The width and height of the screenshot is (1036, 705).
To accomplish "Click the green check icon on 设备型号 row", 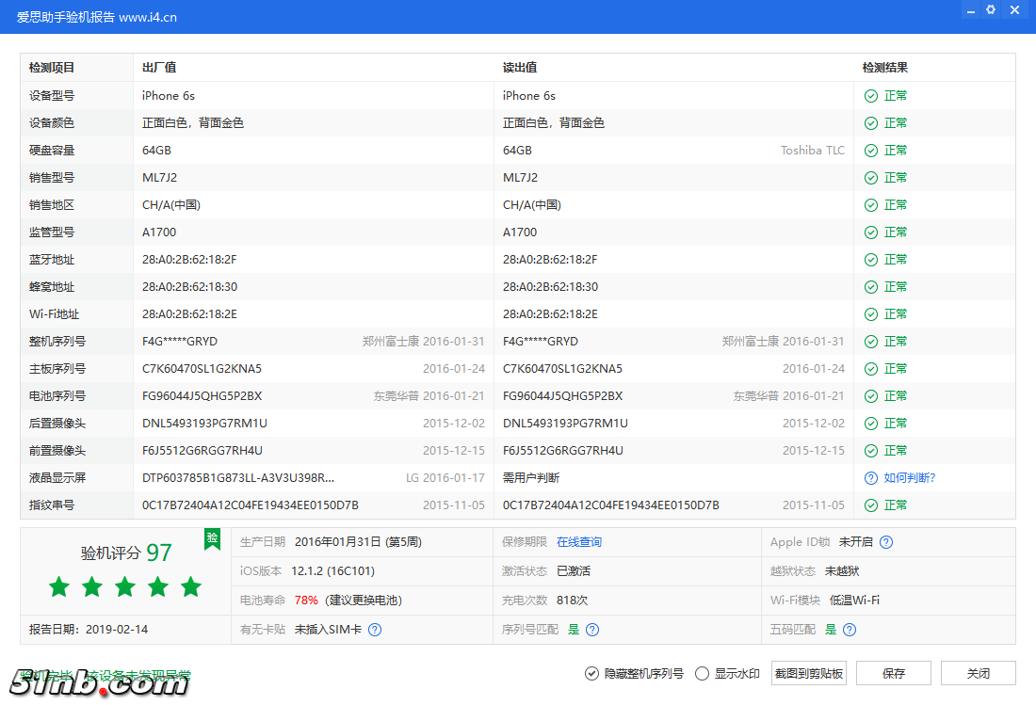I will pos(870,95).
